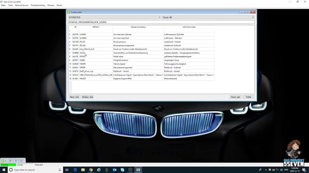Open Task View on the taskbar
Image resolution: width=309 pixels, height=173 pixels.
pyautogui.click(x=67, y=170)
